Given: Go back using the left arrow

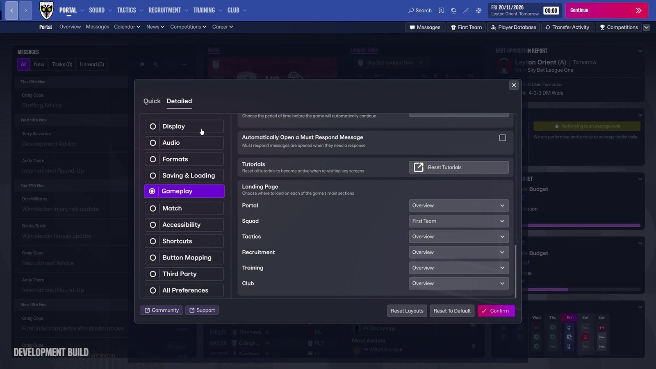Looking at the screenshot, I should [11, 10].
